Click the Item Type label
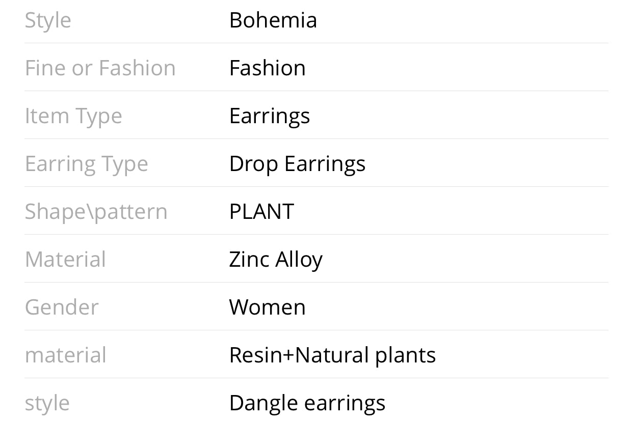 click(73, 117)
